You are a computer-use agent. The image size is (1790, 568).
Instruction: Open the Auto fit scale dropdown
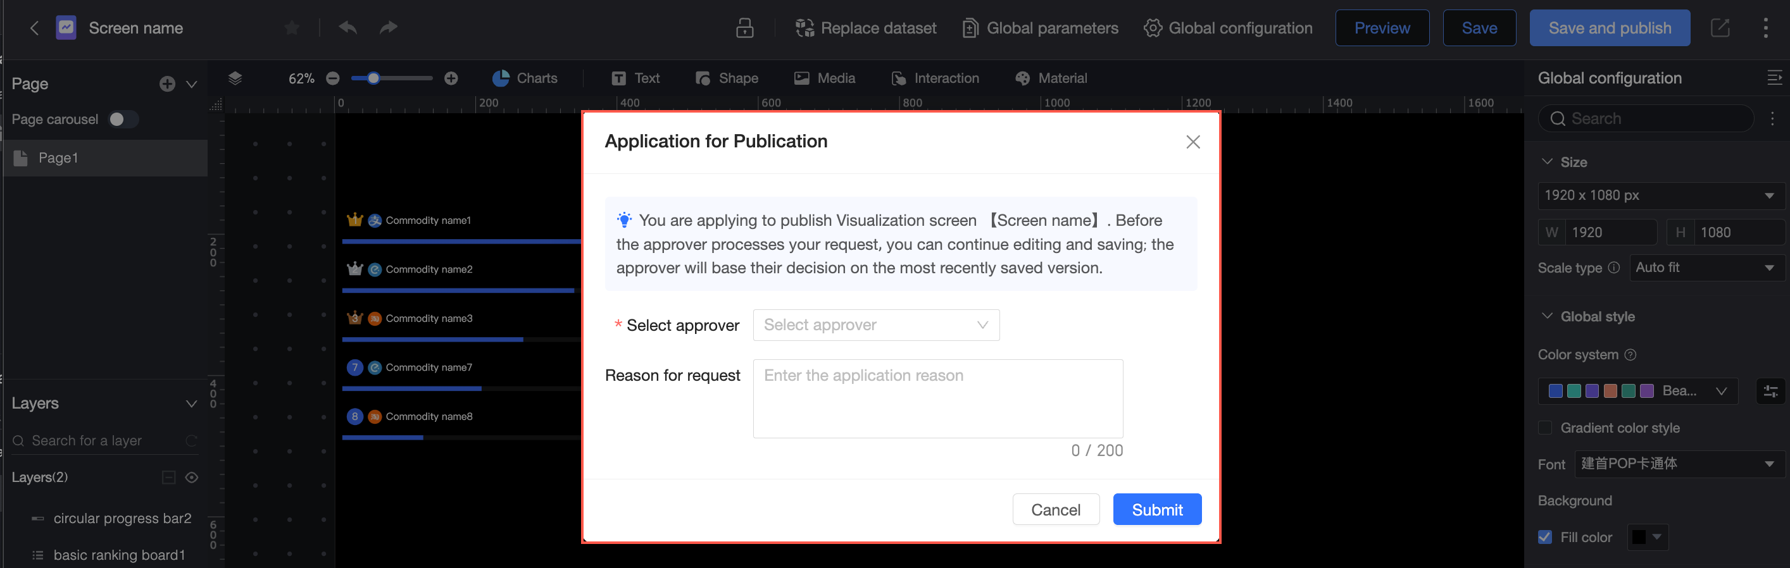coord(1706,268)
